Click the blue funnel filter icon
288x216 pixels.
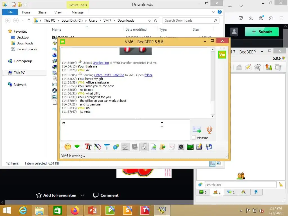(x=107, y=147)
